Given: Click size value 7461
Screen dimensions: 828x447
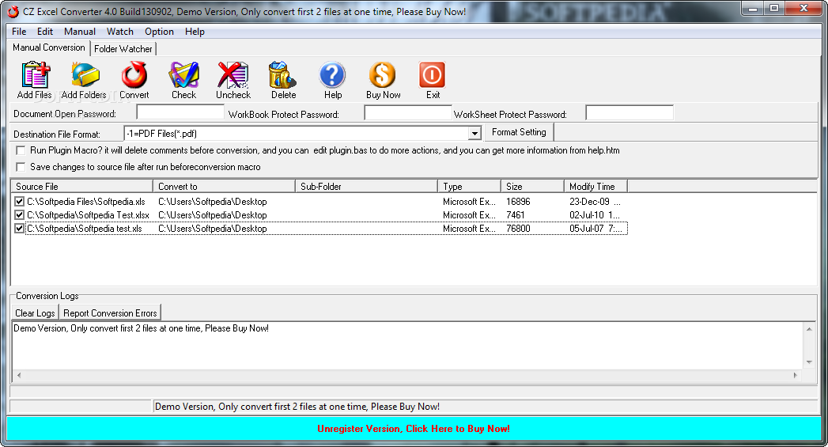Looking at the screenshot, I should 516,215.
